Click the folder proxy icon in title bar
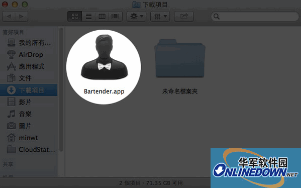The height and width of the screenshot is (188, 301). [x=136, y=5]
